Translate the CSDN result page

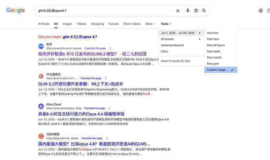pos(92,138)
